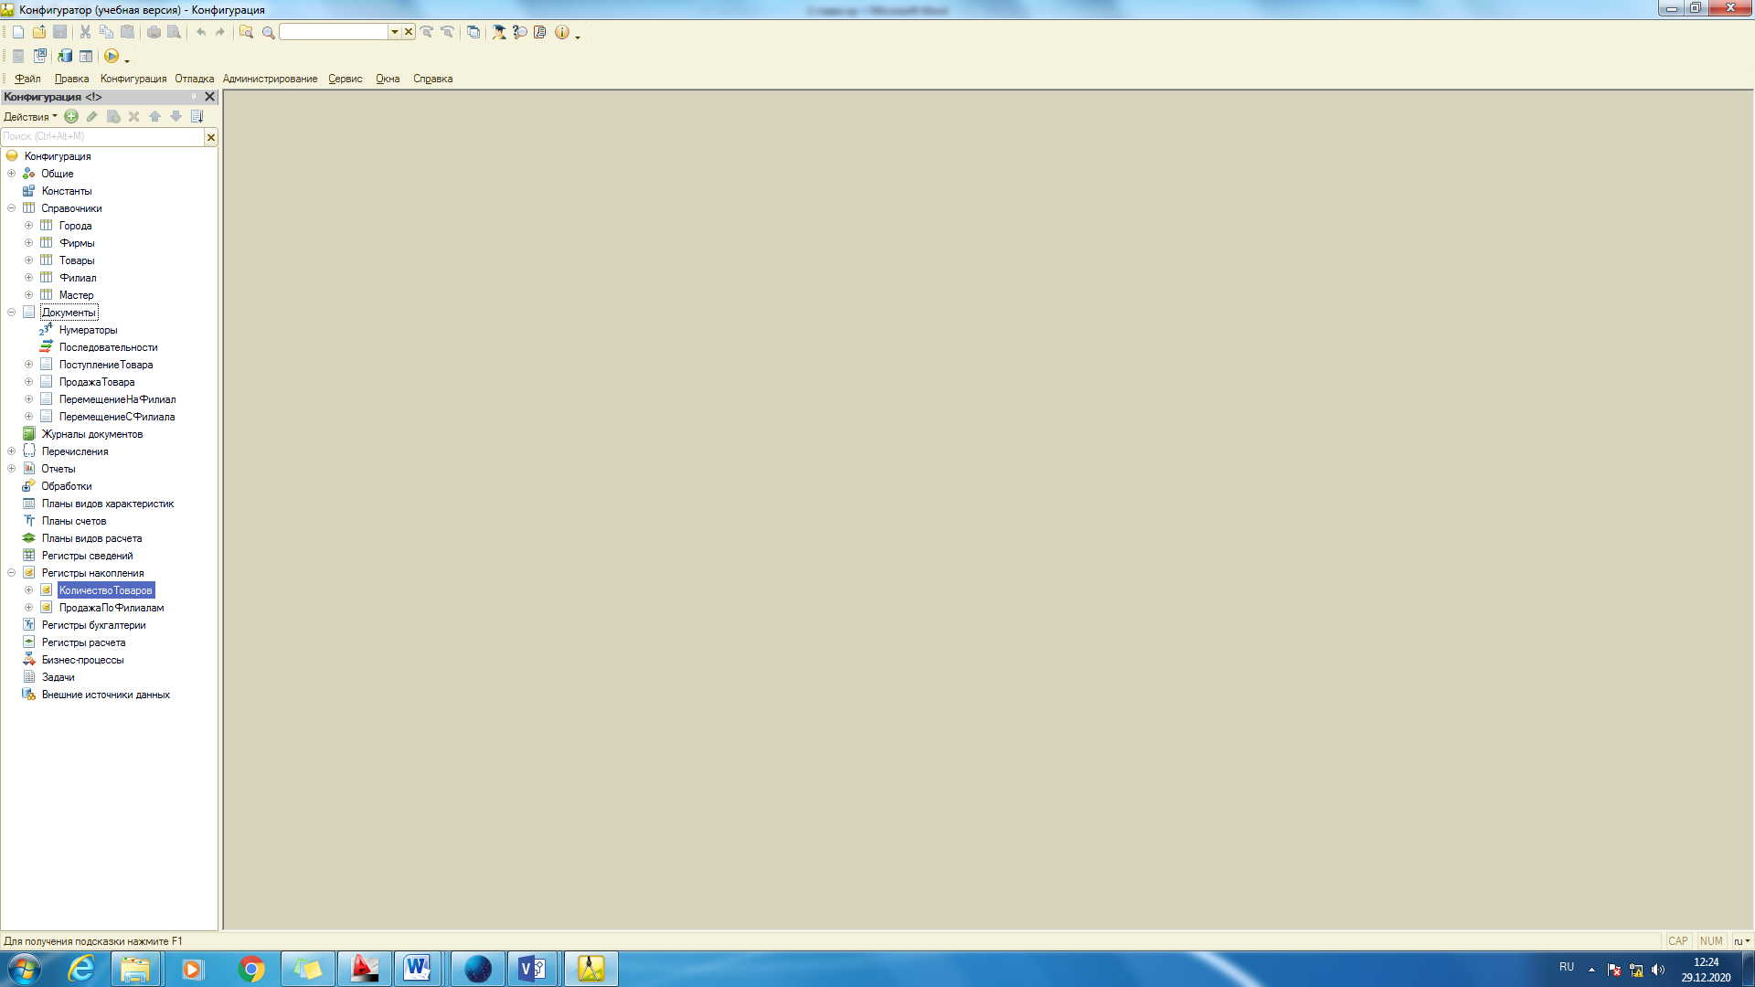
Task: Click the sort list icon in tree toolbar
Action: point(197,117)
